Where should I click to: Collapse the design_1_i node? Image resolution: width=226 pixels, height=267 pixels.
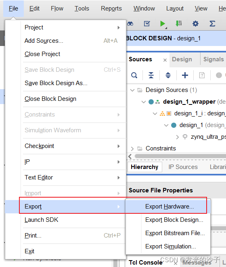[x=155, y=114]
